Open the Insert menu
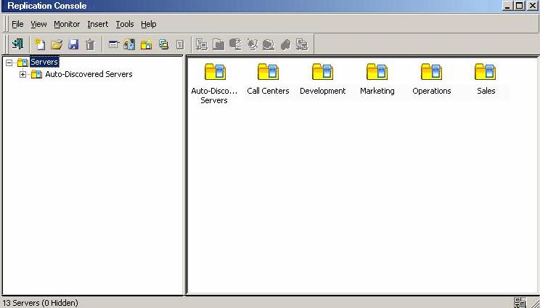Viewport: 540px width, 308px height. pos(97,24)
